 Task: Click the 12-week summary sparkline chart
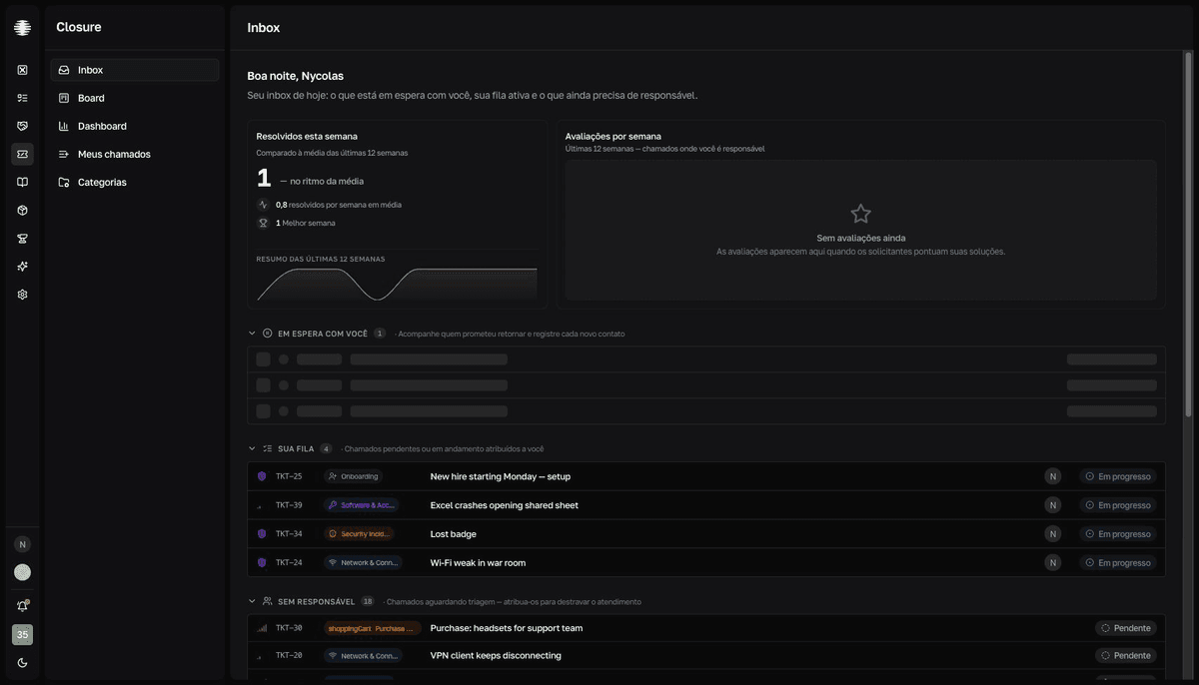click(x=397, y=285)
